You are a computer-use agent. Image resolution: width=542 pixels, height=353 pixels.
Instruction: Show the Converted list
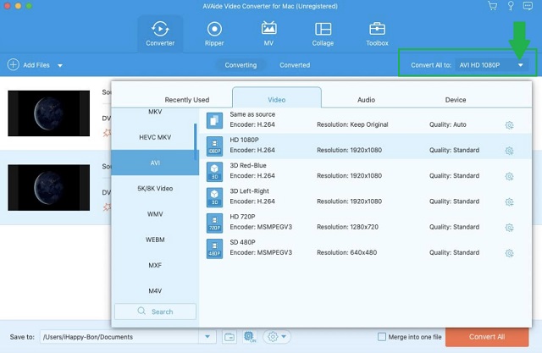click(x=295, y=65)
